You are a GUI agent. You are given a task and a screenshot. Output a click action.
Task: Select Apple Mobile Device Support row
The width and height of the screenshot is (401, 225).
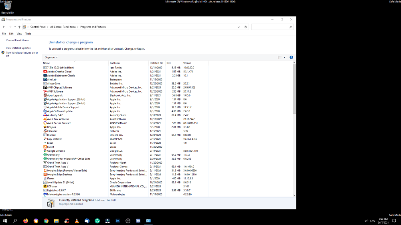point(125,107)
